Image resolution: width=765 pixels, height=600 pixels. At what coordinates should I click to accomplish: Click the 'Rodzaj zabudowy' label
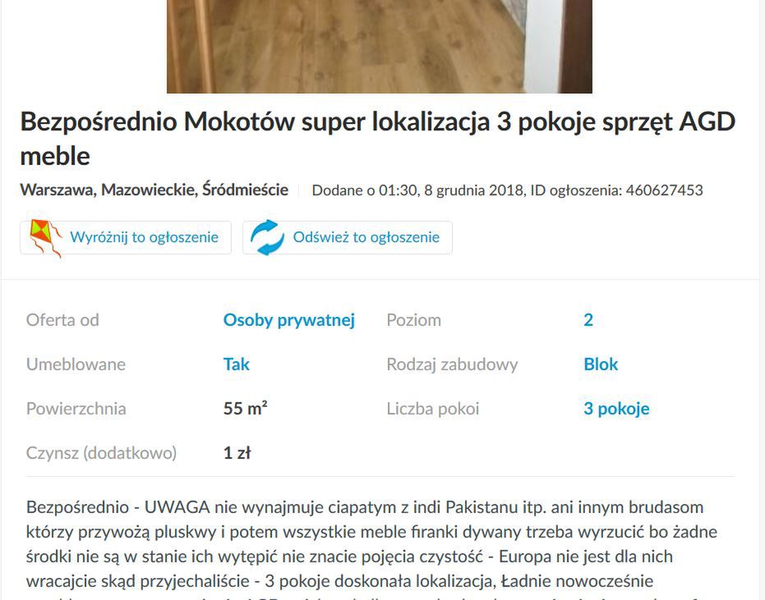452,364
